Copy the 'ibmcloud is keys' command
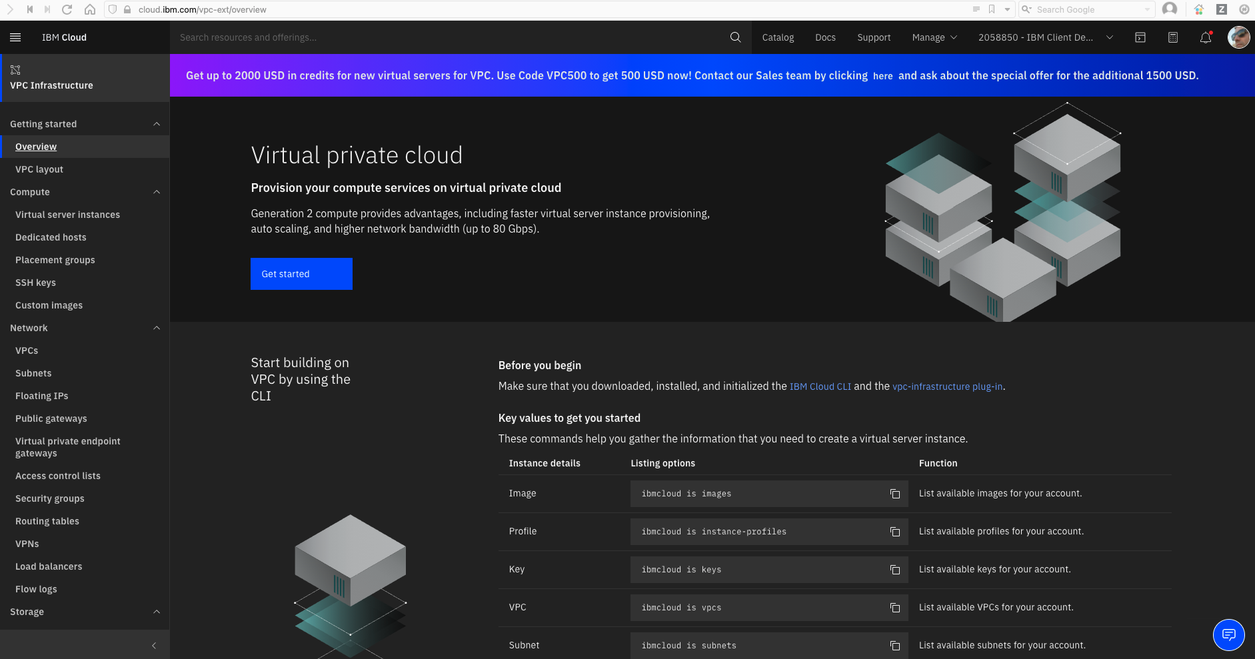 click(x=895, y=570)
